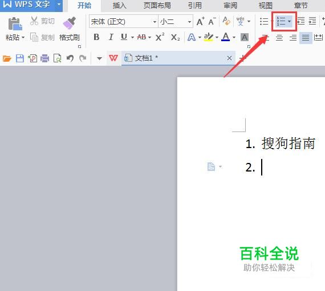
Task: Apply subscript X₂ formatting
Action: (x=176, y=37)
